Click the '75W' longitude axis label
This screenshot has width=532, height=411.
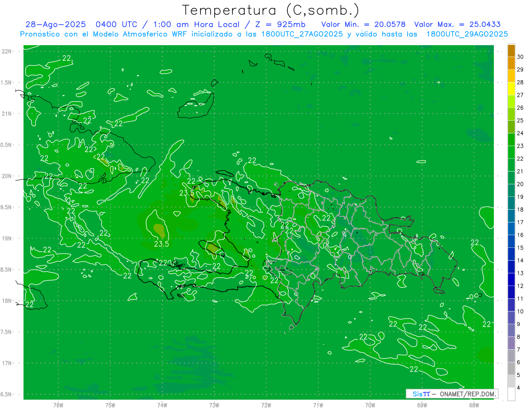[110, 405]
